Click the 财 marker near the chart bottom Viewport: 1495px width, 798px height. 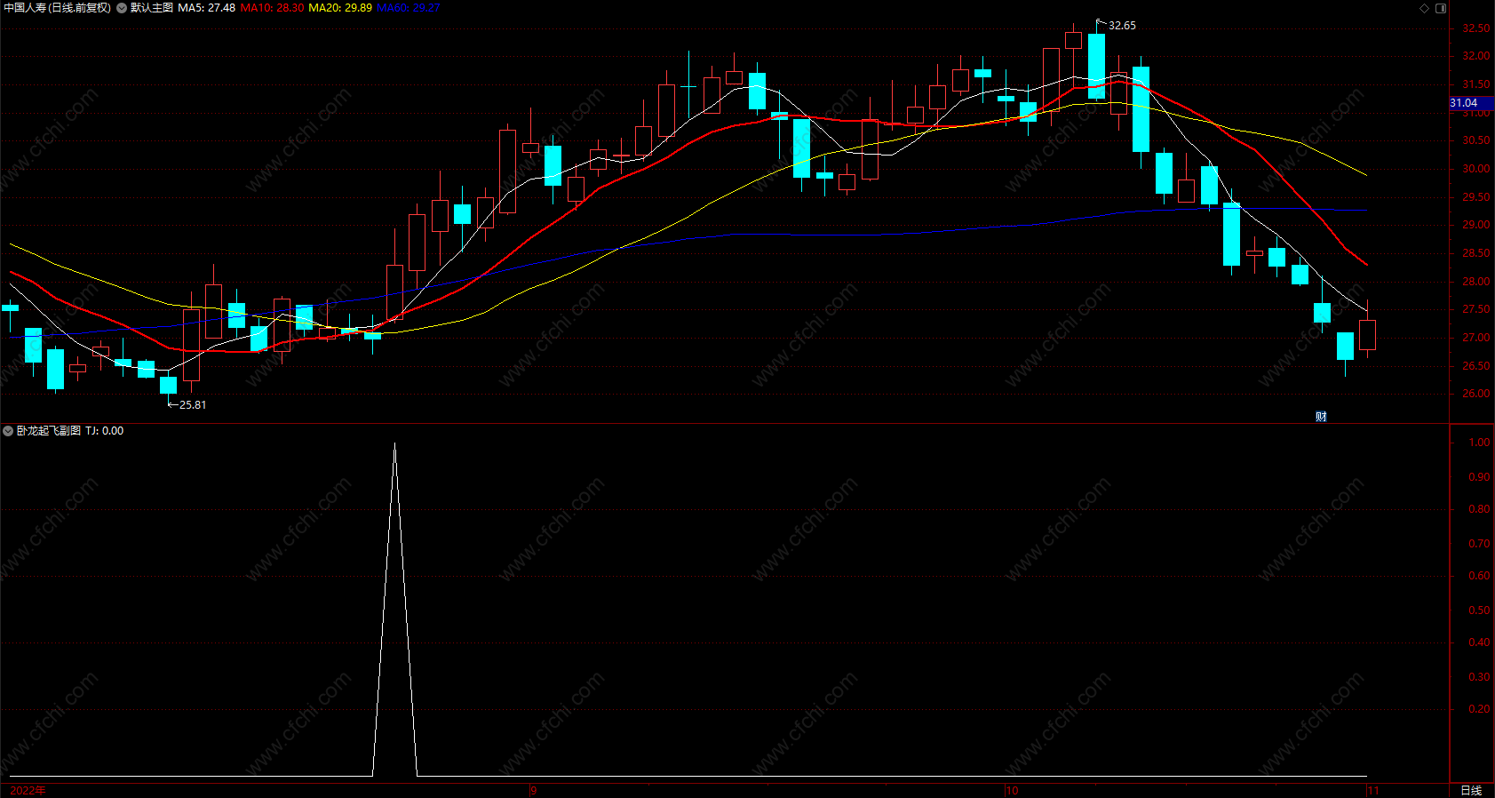[1321, 417]
